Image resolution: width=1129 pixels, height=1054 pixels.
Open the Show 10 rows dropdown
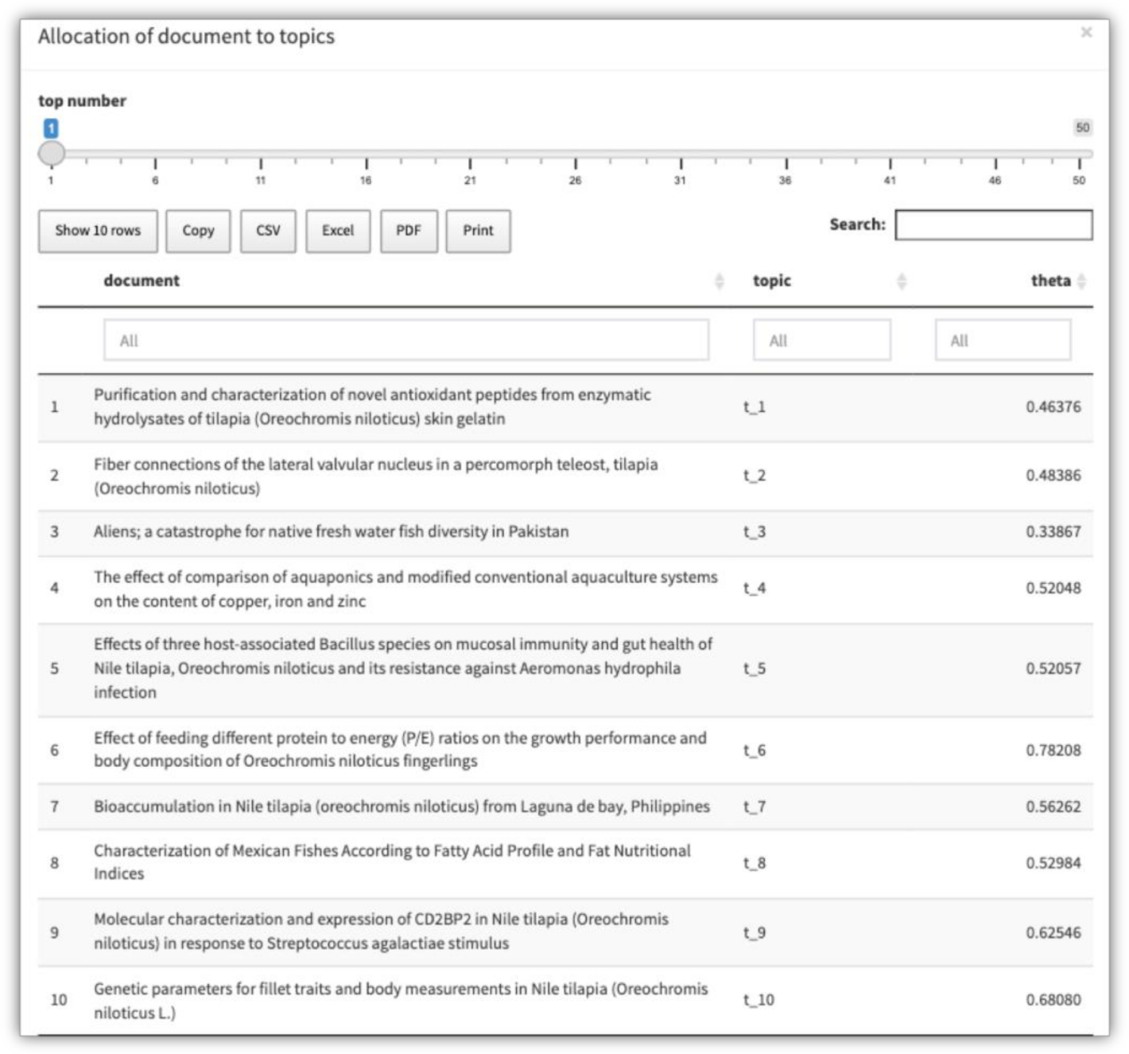coord(98,231)
